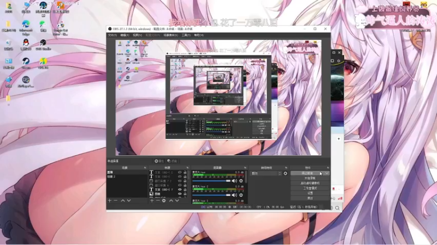
Task: Pop out the 场景 dock via its header icon
Action: 145,168
